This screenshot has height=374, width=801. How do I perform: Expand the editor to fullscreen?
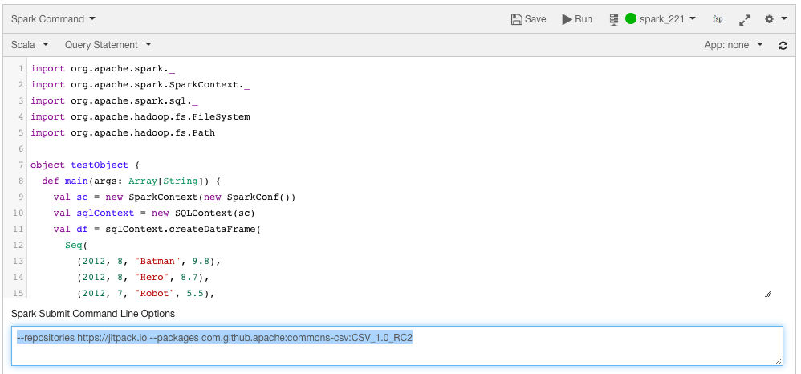pos(745,20)
